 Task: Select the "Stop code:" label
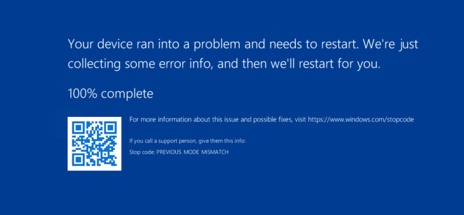(x=142, y=152)
